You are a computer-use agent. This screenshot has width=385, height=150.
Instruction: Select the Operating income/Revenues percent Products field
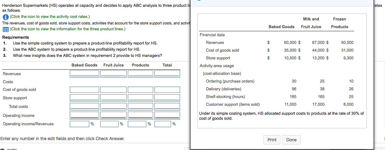tap(137, 124)
